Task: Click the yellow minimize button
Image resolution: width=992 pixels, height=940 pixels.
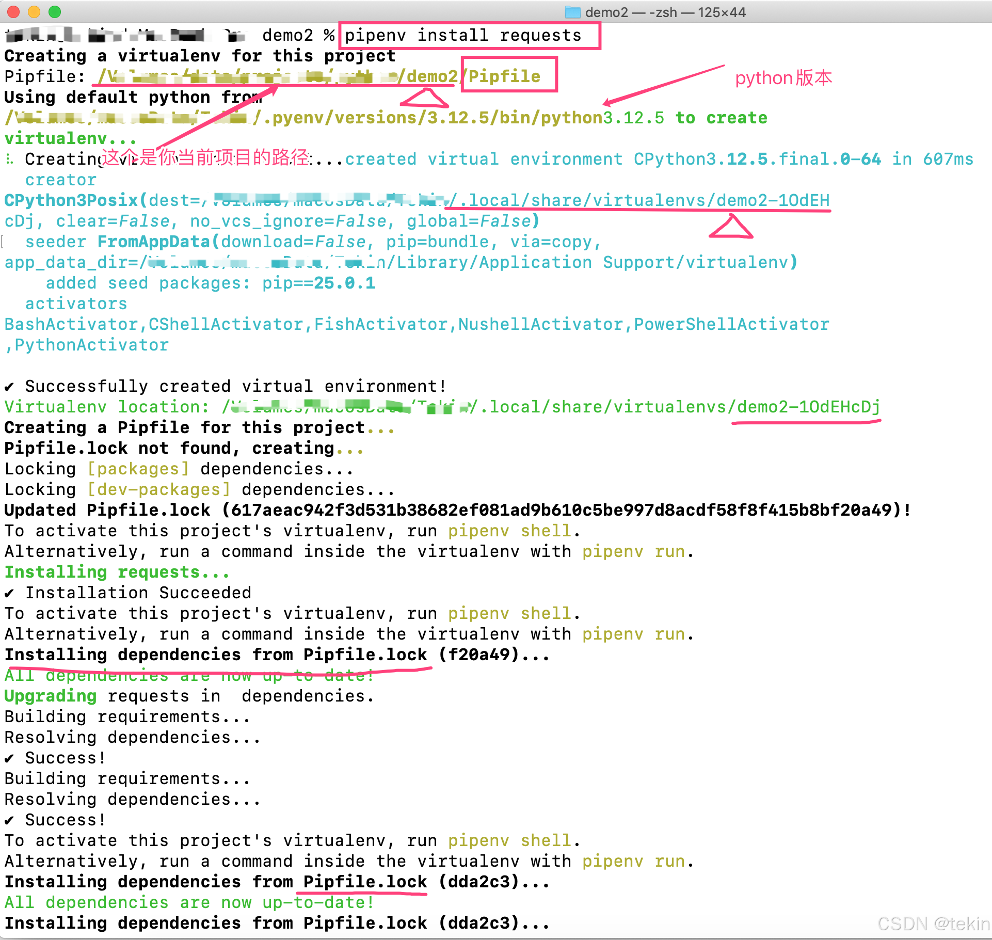Action: coord(34,11)
